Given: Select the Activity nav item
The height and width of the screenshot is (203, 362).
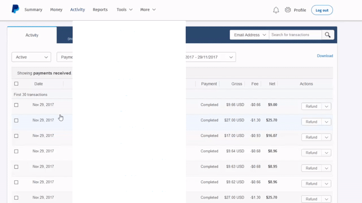Looking at the screenshot, I should coord(77,9).
